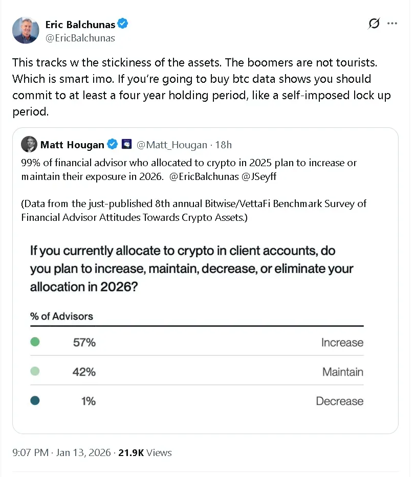Image resolution: width=414 pixels, height=477 pixels.
Task: Click the light green dot beside 42% Maintain
Action: click(x=35, y=372)
